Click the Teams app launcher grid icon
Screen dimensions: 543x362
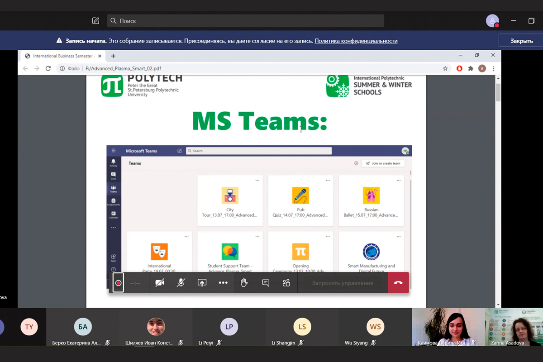pyautogui.click(x=114, y=151)
